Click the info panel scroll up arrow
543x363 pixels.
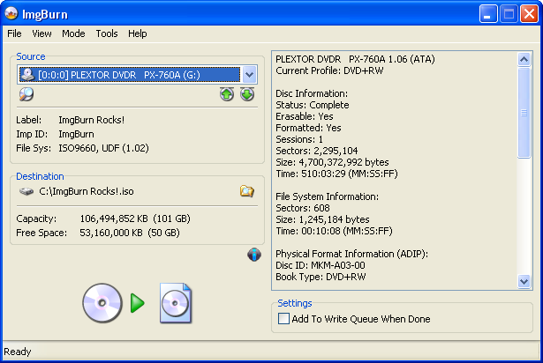click(x=524, y=59)
